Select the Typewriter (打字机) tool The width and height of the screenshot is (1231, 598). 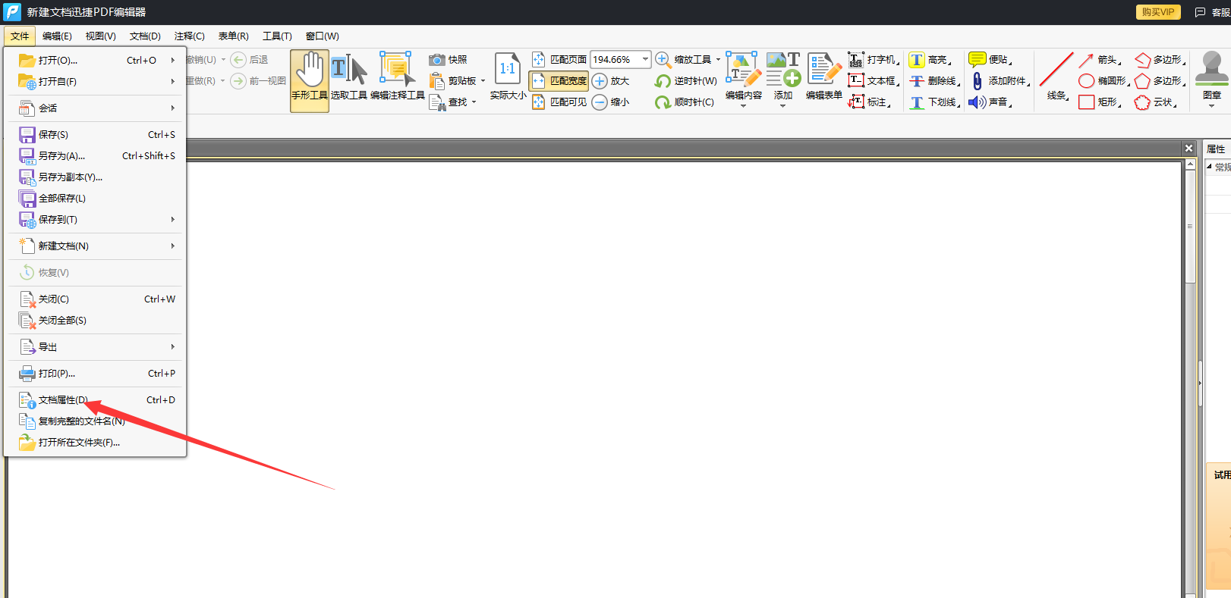(874, 60)
